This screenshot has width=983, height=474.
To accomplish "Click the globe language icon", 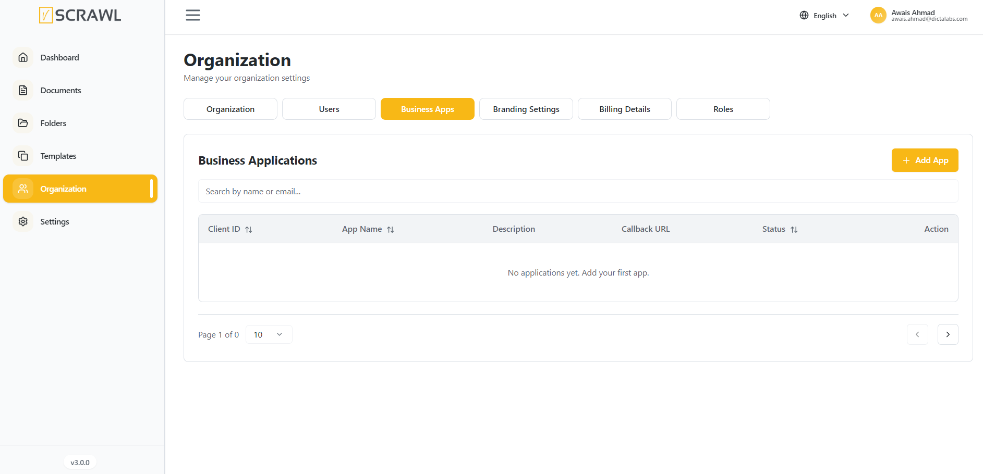I will [804, 15].
